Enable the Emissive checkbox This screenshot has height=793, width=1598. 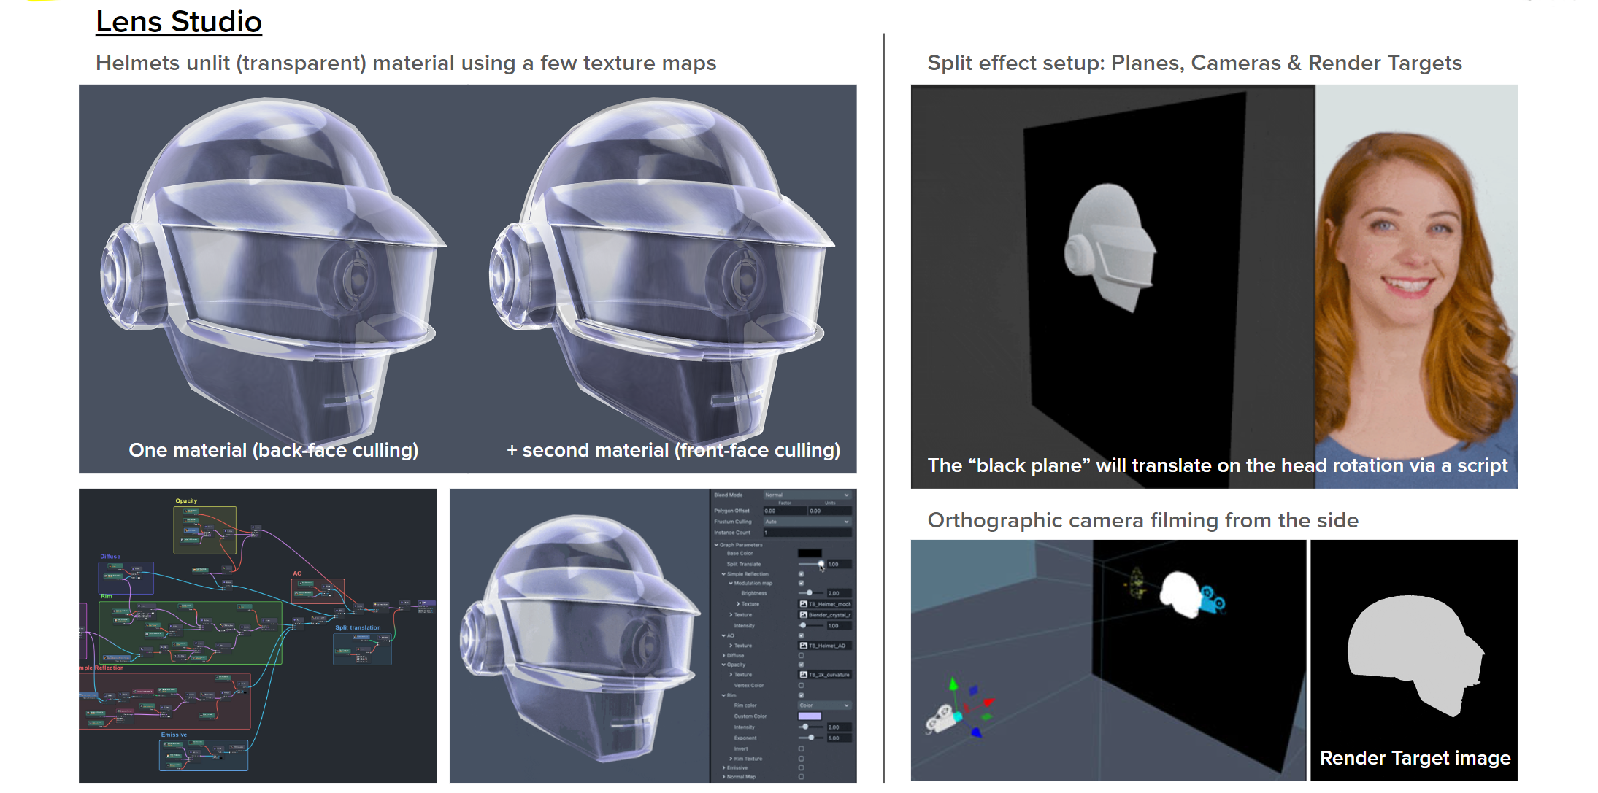coord(802,767)
